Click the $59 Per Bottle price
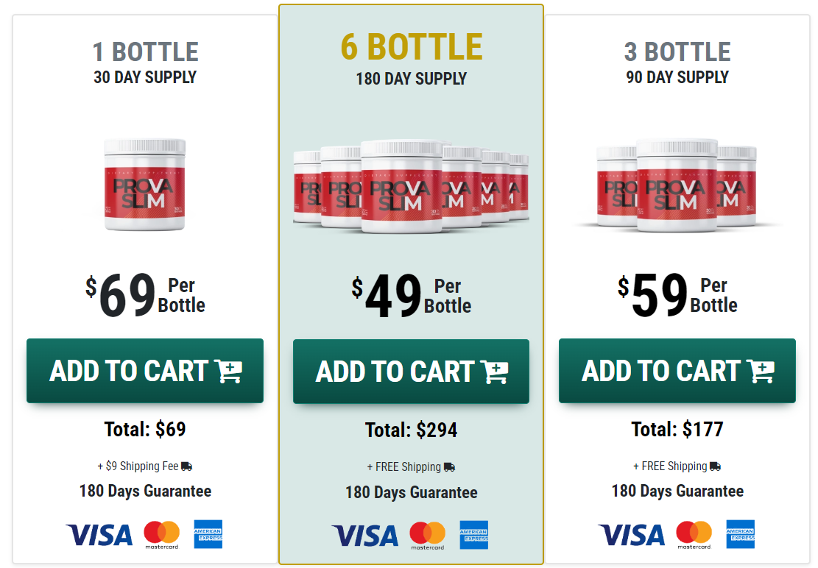Screen dimensions: 818x568 677,296
